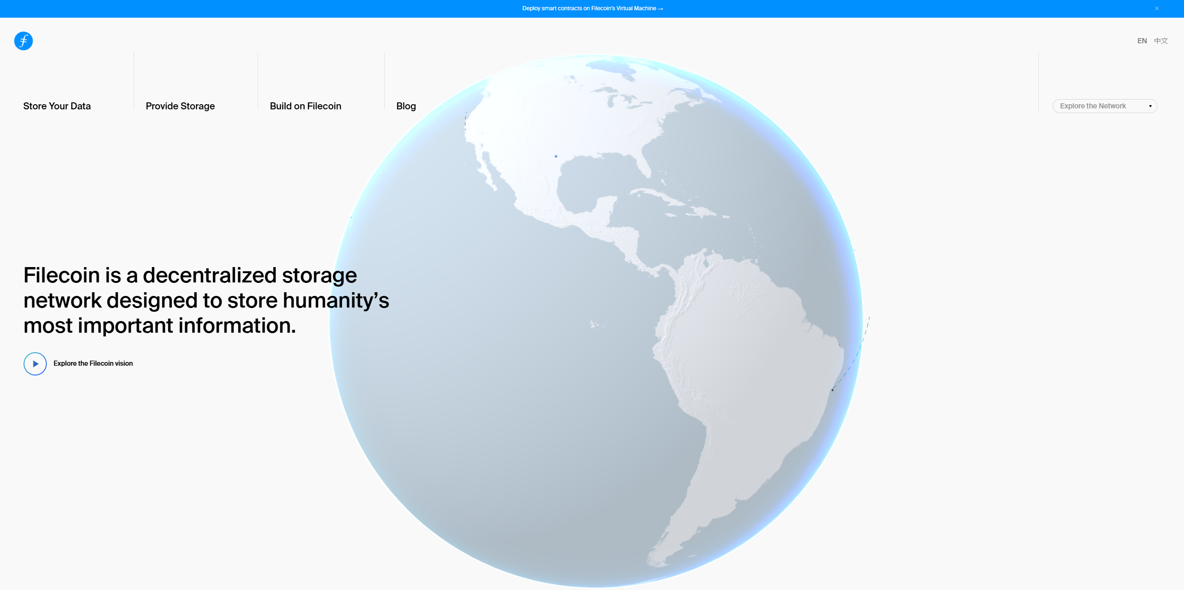Click the Filecoin logo icon
This screenshot has width=1184, height=590.
[x=23, y=41]
